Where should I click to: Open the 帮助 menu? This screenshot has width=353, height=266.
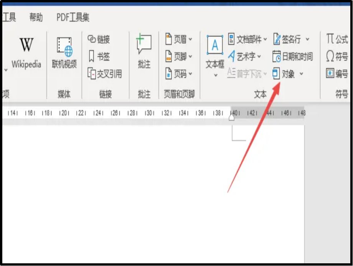point(35,17)
